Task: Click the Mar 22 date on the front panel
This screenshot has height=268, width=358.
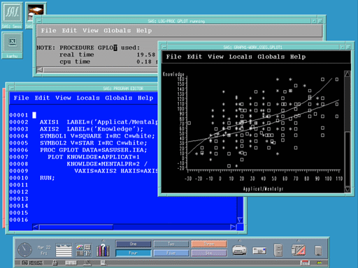Action: (x=44, y=250)
